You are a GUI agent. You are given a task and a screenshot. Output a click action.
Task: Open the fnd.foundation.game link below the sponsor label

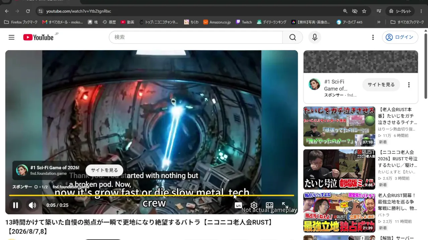coord(71,187)
